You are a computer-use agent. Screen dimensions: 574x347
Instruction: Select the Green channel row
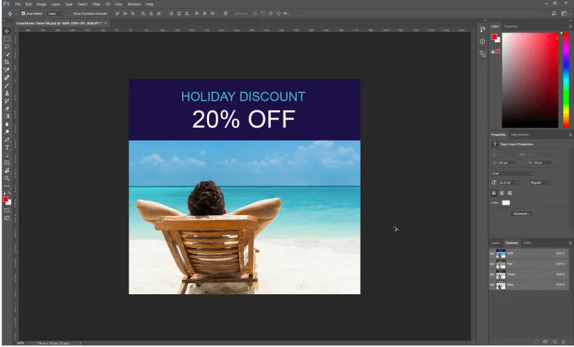529,274
